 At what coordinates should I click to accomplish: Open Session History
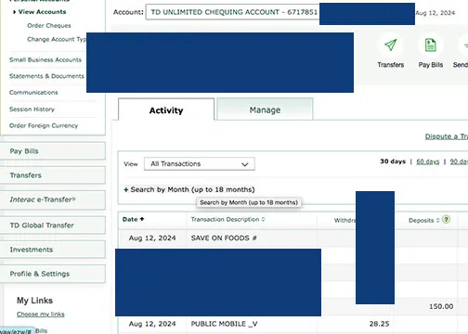coord(32,109)
